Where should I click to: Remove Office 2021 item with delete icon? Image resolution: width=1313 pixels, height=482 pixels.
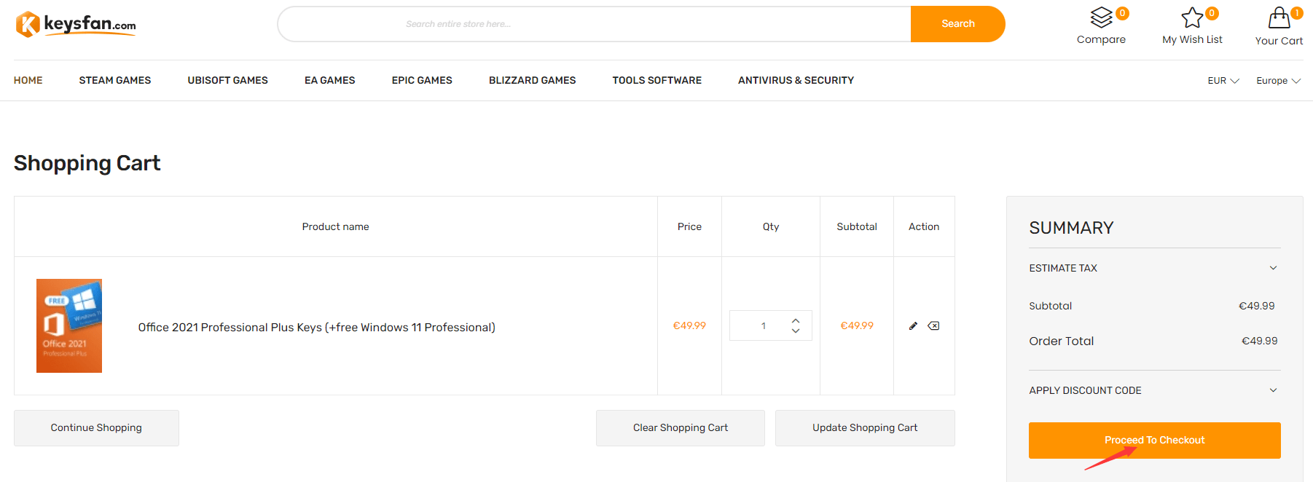point(933,326)
